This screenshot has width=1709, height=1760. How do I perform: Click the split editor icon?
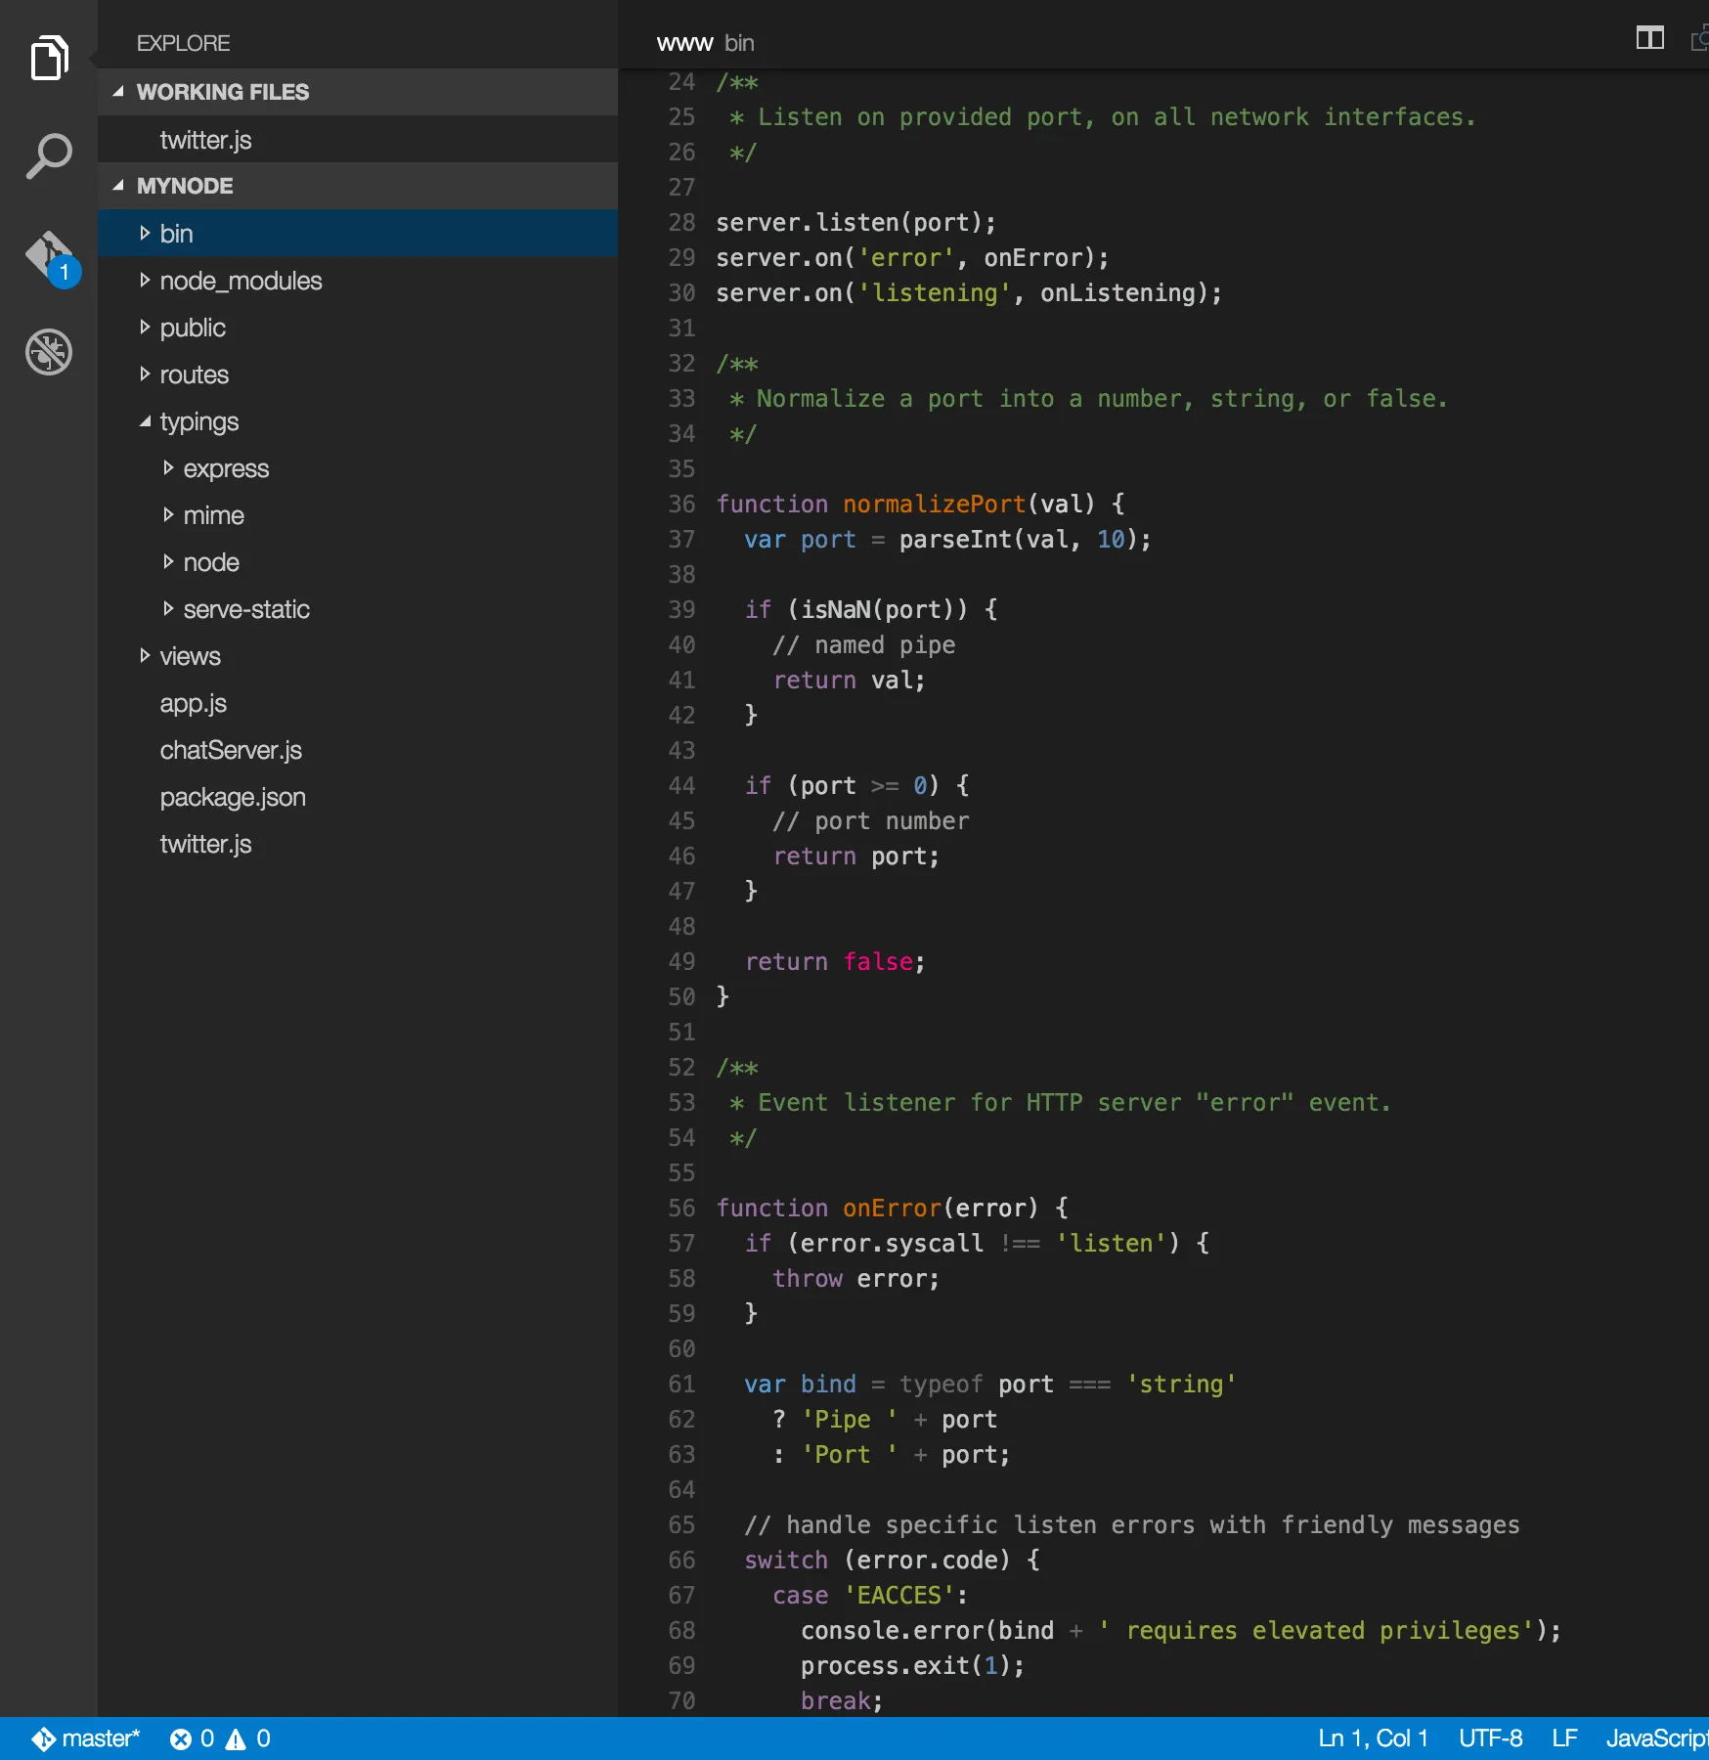pyautogui.click(x=1649, y=38)
